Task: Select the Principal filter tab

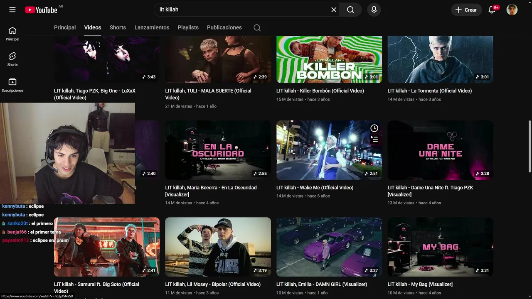Action: [x=65, y=27]
